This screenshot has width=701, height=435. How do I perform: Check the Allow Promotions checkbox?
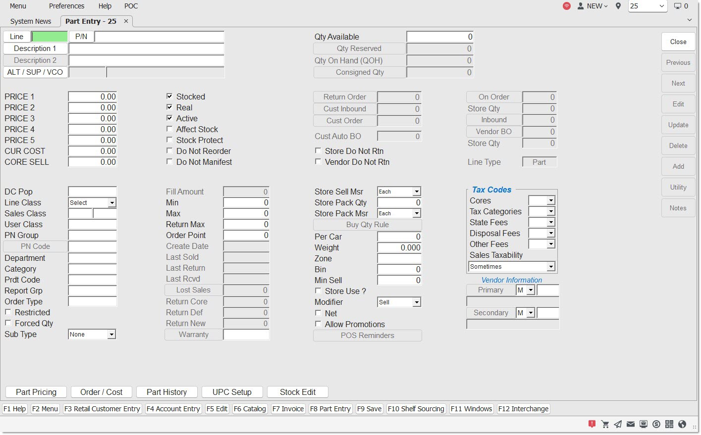(x=318, y=324)
